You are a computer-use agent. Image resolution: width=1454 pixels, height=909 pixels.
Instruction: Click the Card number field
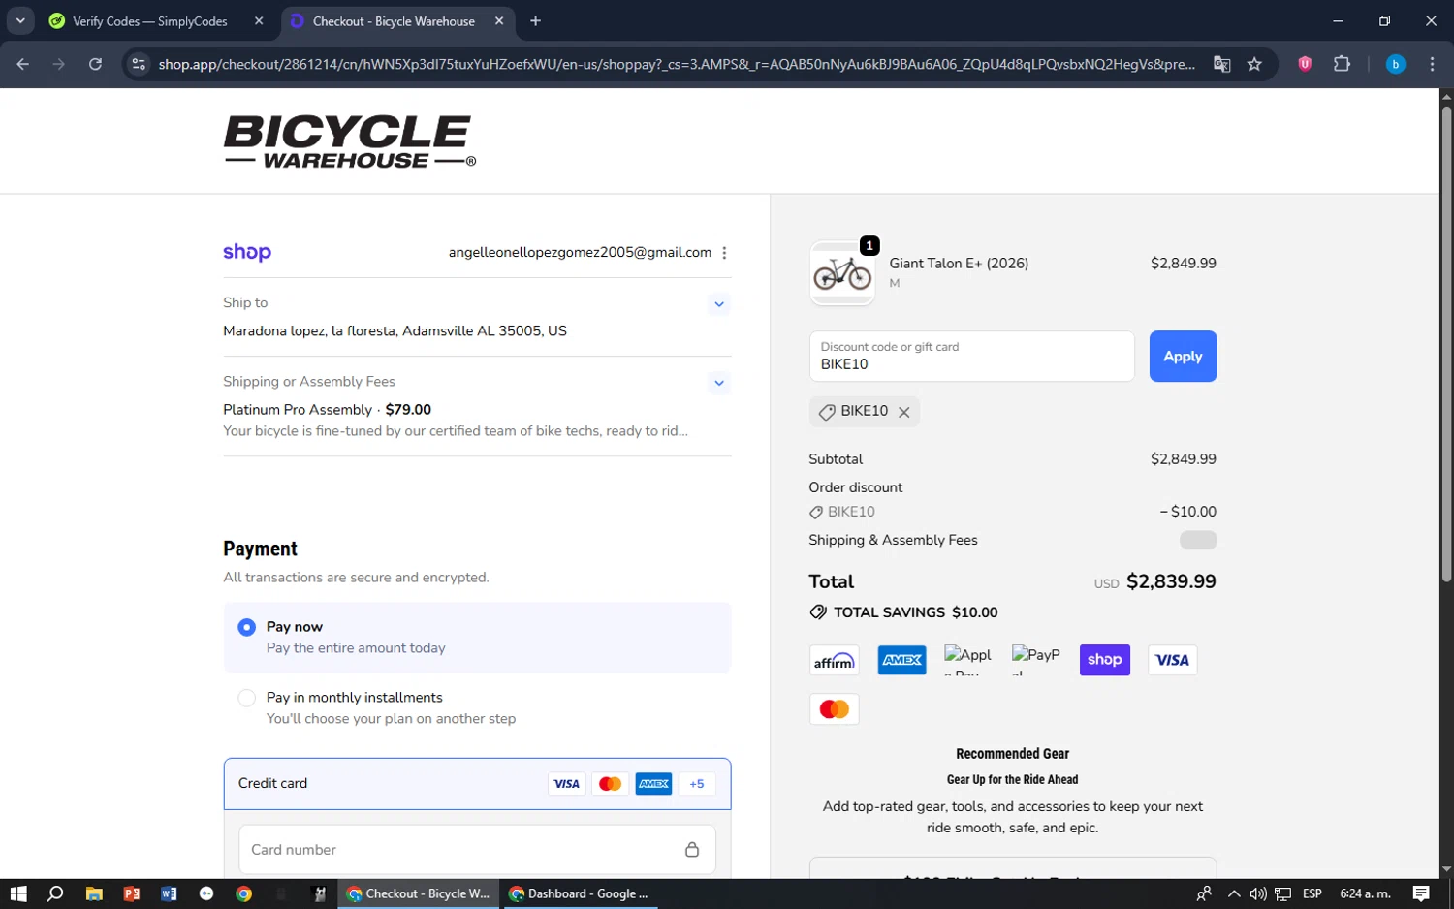477,850
